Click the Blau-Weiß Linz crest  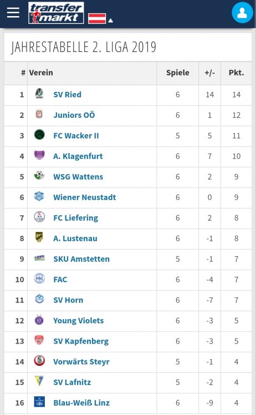pos(39,402)
